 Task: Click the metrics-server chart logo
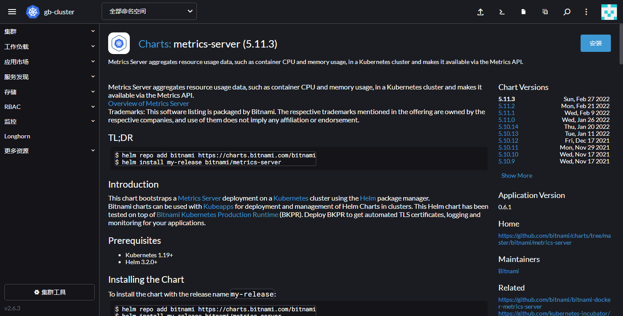pos(119,43)
